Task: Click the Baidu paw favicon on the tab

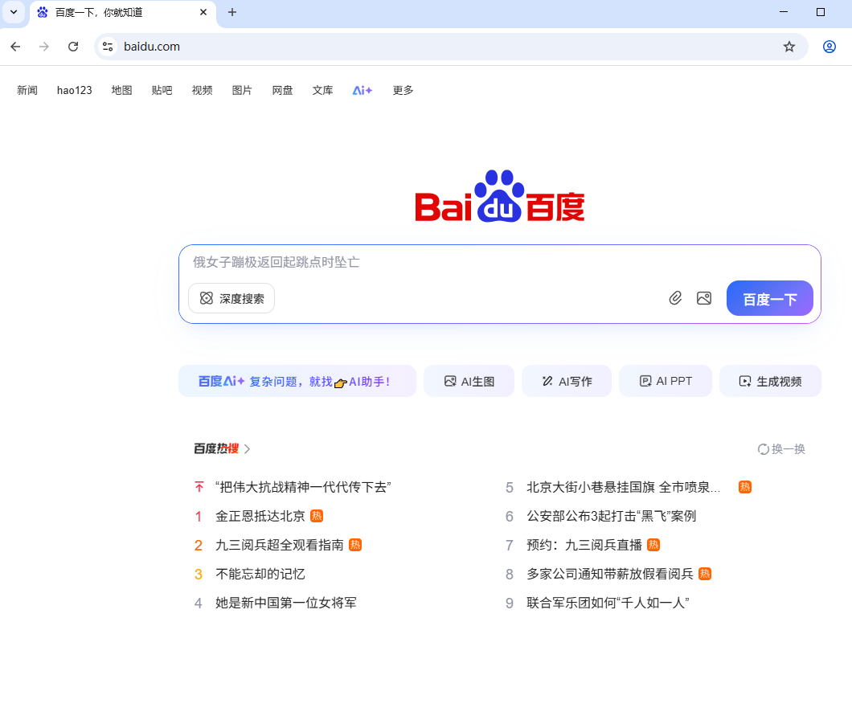Action: (x=43, y=12)
